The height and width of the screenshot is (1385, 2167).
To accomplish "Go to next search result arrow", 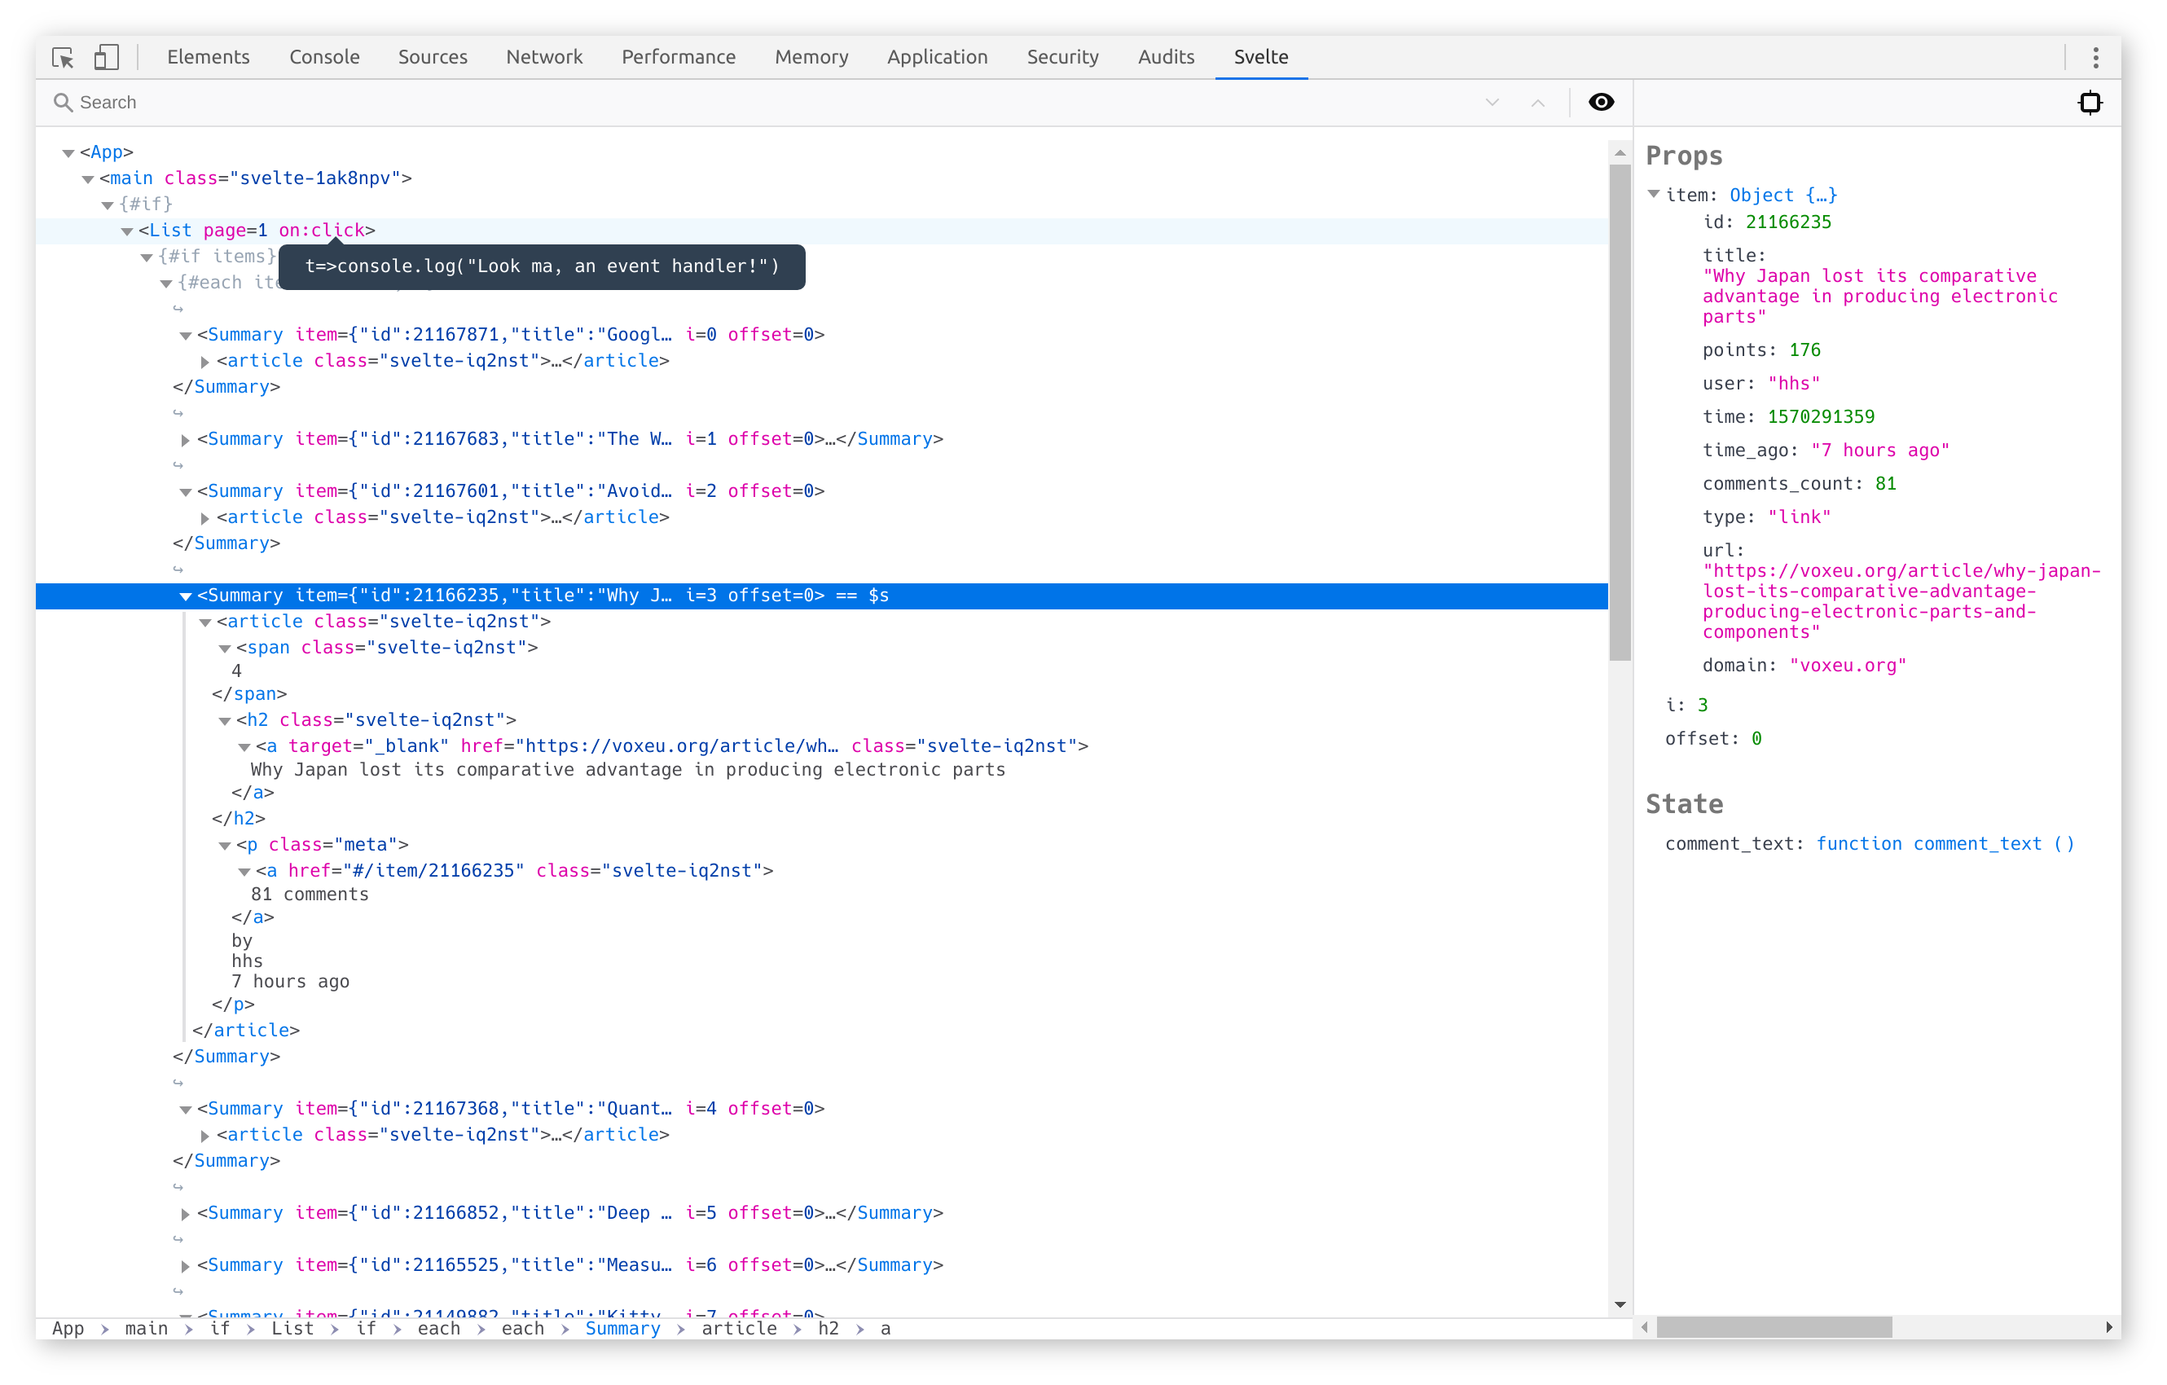I will pos(1492,103).
